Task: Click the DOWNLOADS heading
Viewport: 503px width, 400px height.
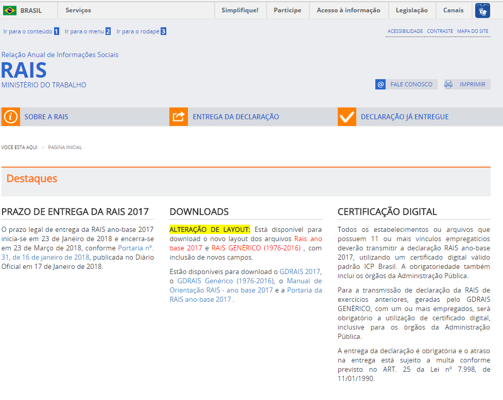Action: pos(199,212)
